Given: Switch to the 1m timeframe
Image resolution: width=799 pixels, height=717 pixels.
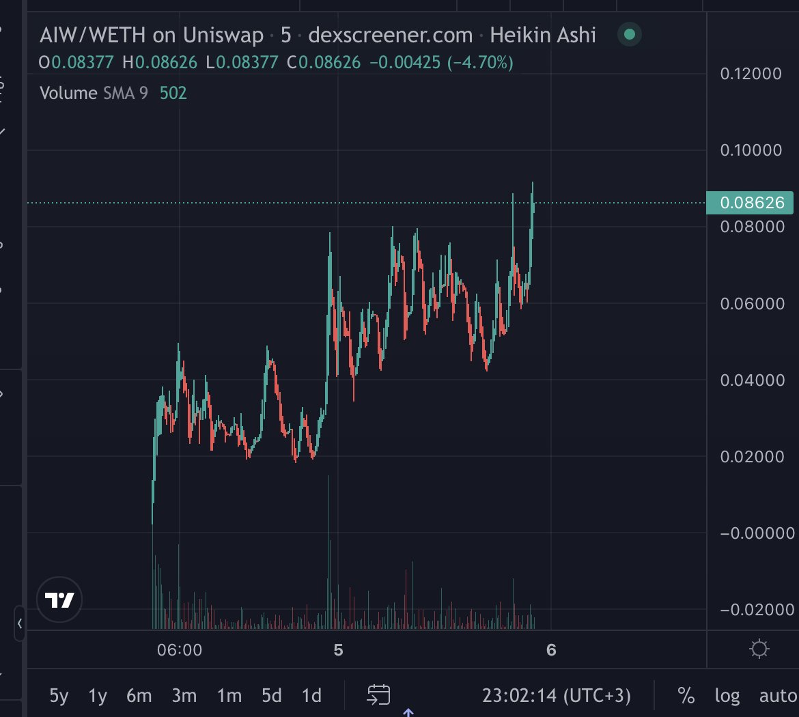Looking at the screenshot, I should click(x=229, y=696).
